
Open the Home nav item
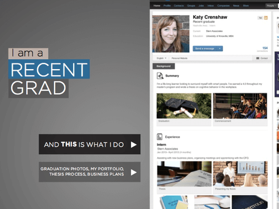coord(157,6)
